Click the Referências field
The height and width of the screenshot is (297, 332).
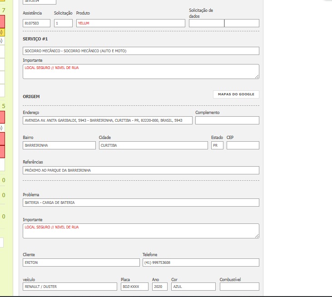(x=141, y=170)
